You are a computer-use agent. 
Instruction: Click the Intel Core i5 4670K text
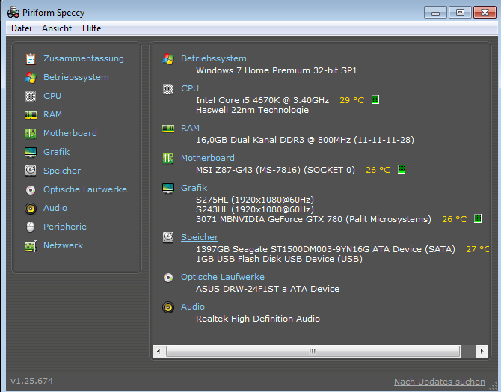262,100
